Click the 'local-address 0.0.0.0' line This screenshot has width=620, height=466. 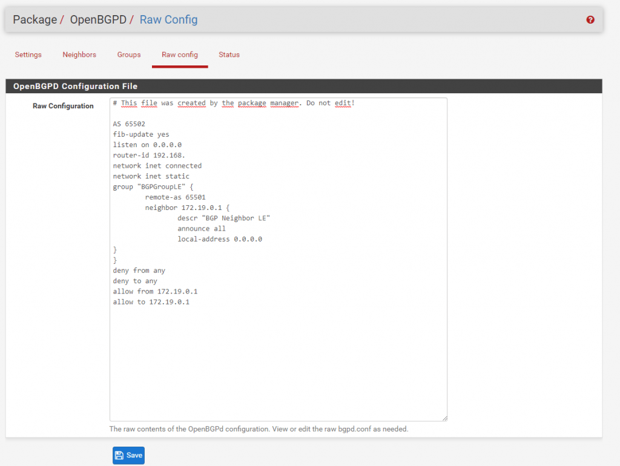[x=220, y=239]
